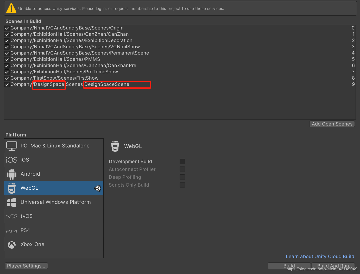
Task: Select the DesignSpaceScene scene name text
Action: (107, 84)
